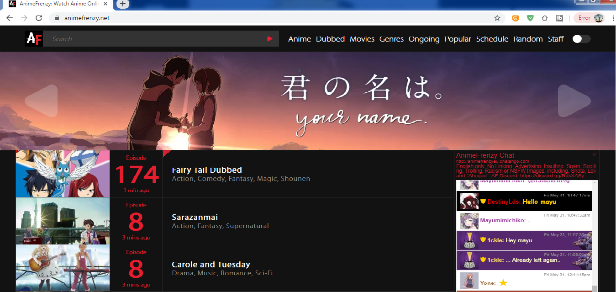The height and width of the screenshot is (292, 616).
Task: View the release Schedule
Action: point(492,39)
